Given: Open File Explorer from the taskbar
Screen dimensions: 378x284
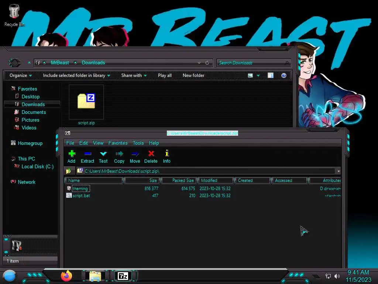Looking at the screenshot, I should pyautogui.click(x=95, y=276).
